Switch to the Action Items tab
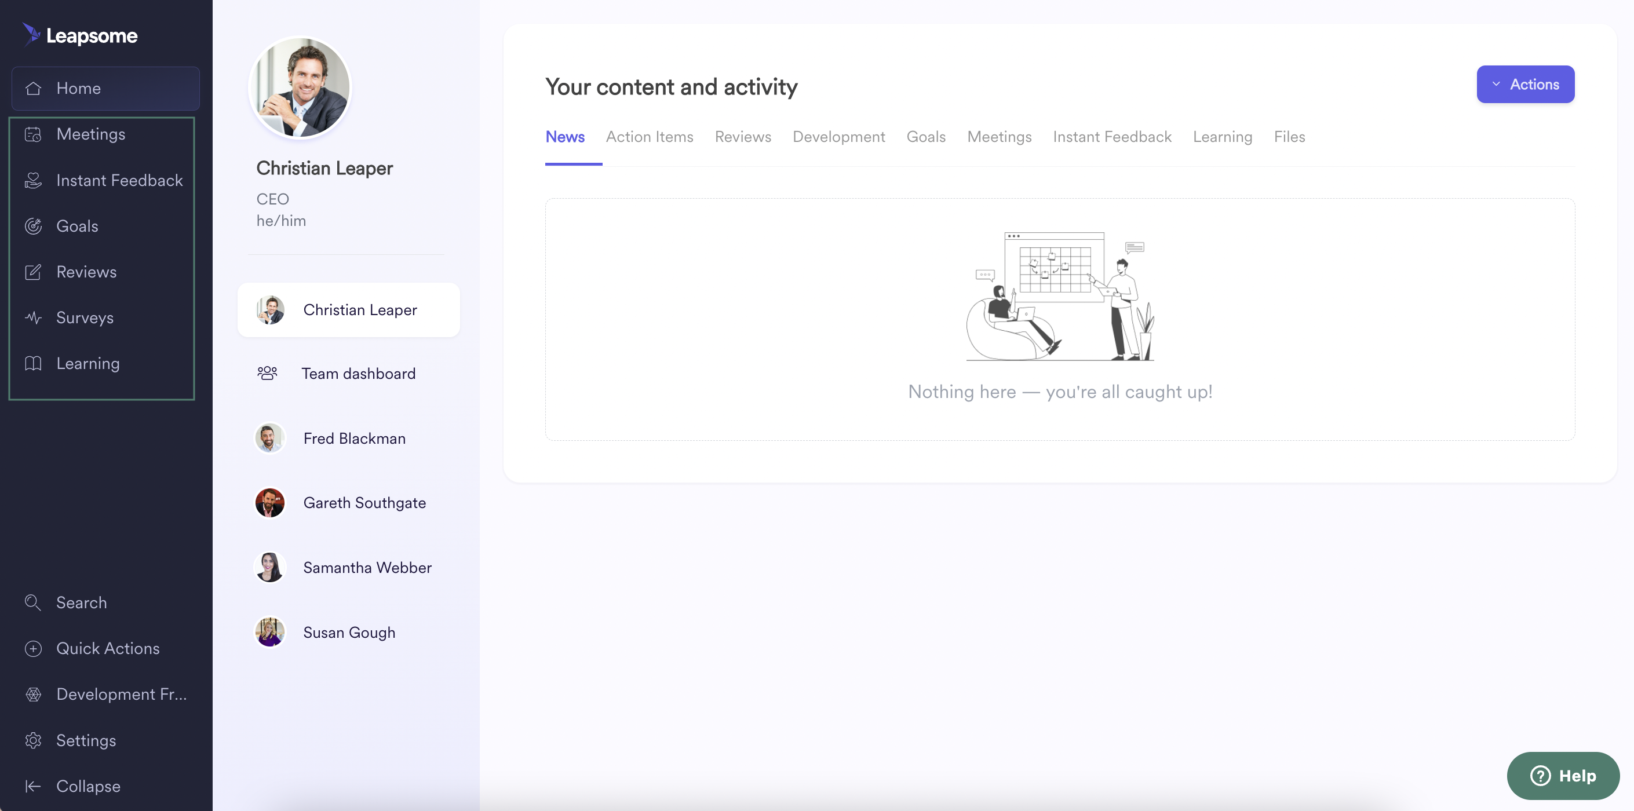 coord(650,137)
